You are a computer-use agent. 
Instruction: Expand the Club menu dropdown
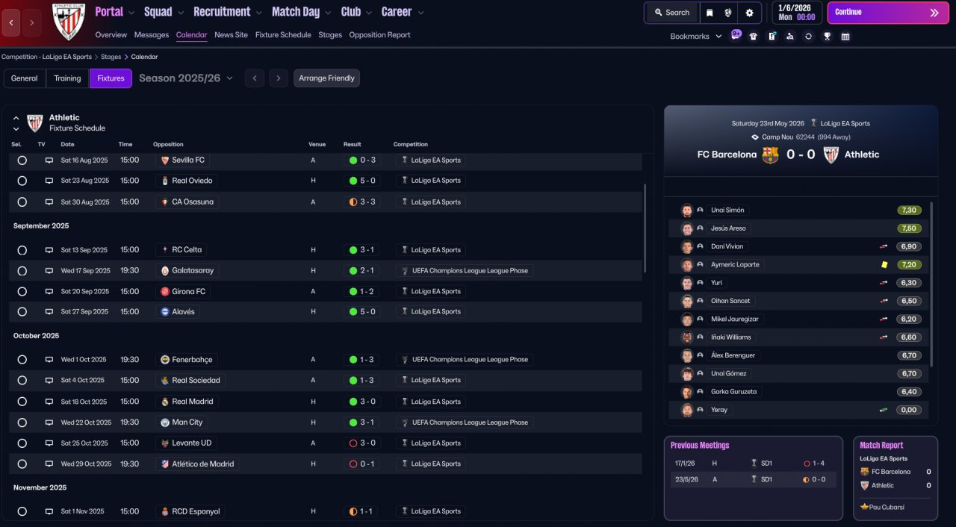point(369,13)
